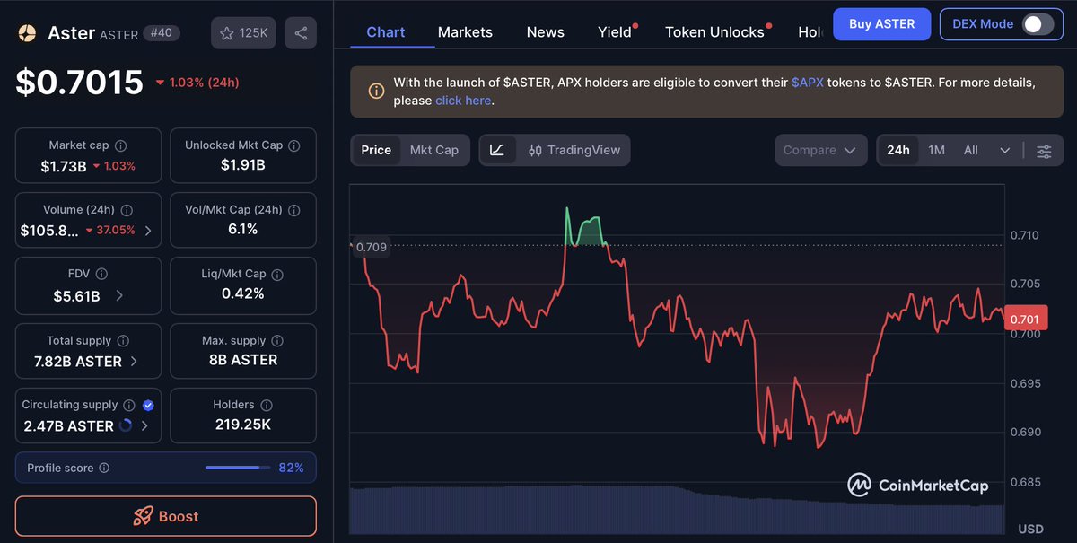The width and height of the screenshot is (1077, 543).
Task: Set chart range to All
Action: coord(971,151)
